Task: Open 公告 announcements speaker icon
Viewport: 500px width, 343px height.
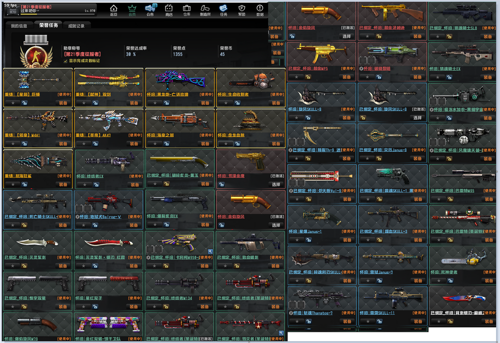Action: coord(150,10)
